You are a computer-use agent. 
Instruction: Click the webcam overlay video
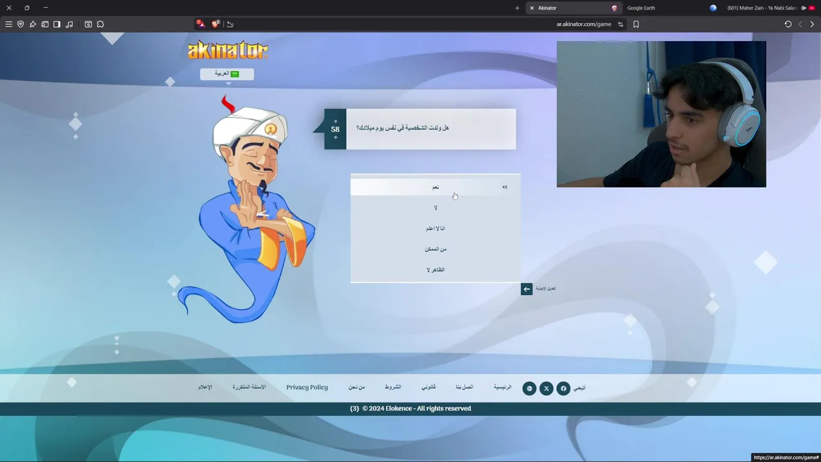click(661, 114)
